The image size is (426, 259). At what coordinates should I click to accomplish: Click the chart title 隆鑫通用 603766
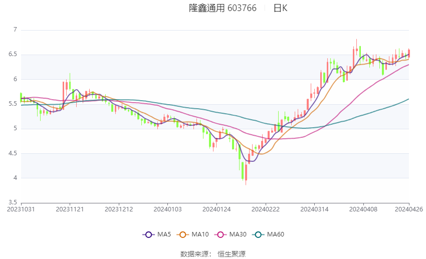[223, 8]
